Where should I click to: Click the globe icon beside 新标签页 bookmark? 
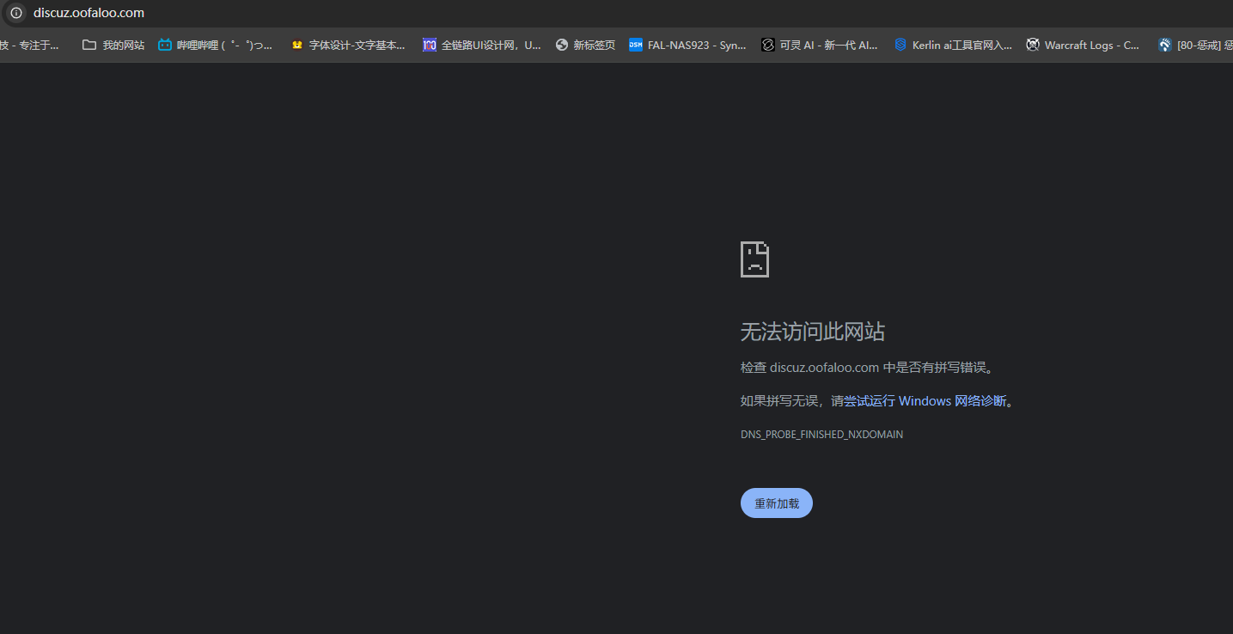561,44
